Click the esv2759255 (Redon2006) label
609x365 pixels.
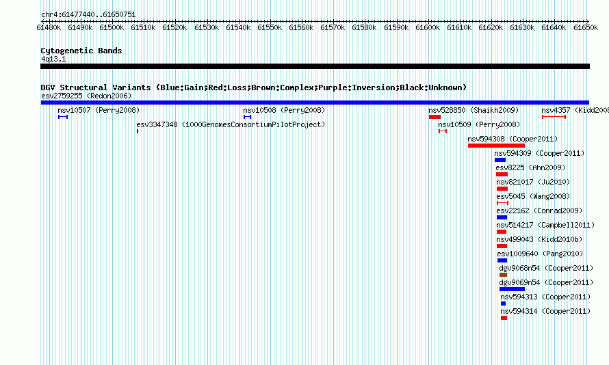coord(86,96)
